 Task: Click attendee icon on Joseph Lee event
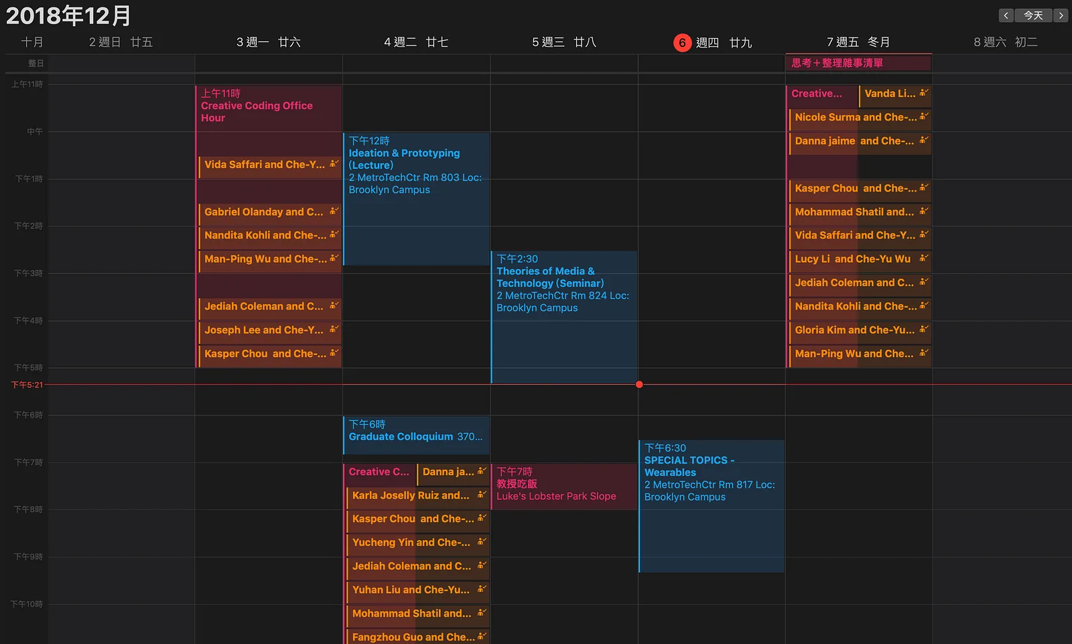pyautogui.click(x=334, y=329)
